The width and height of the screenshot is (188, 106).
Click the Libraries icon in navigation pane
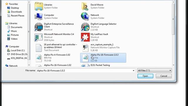pos(7,23)
